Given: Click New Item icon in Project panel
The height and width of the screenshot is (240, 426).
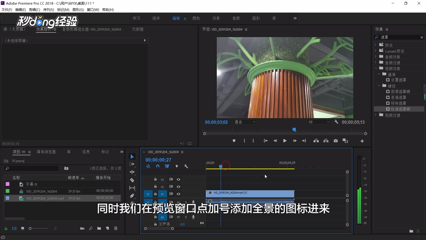Looking at the screenshot, I should tap(107, 228).
